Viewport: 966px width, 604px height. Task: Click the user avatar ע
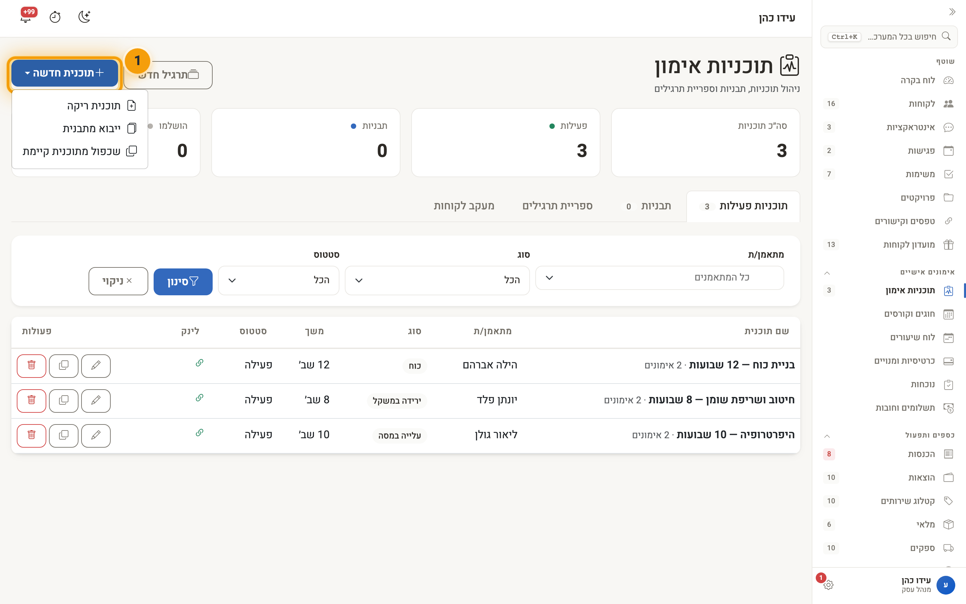[x=945, y=585]
